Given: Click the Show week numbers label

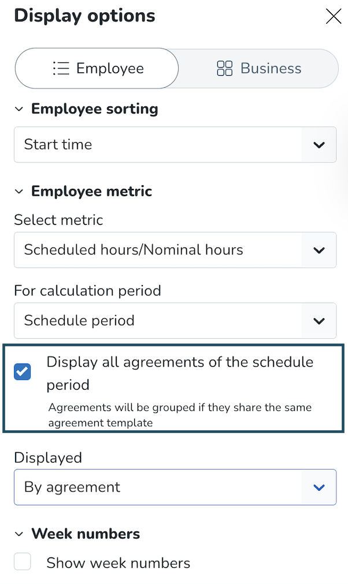Looking at the screenshot, I should pyautogui.click(x=118, y=563).
